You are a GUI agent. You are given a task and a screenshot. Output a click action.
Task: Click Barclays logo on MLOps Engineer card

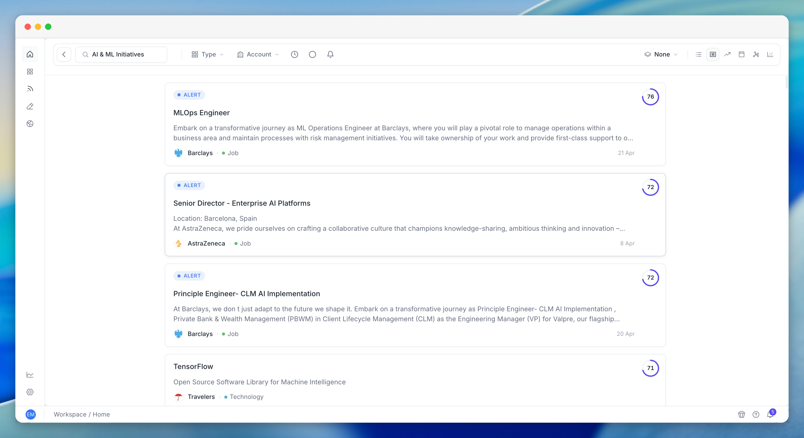coord(178,153)
